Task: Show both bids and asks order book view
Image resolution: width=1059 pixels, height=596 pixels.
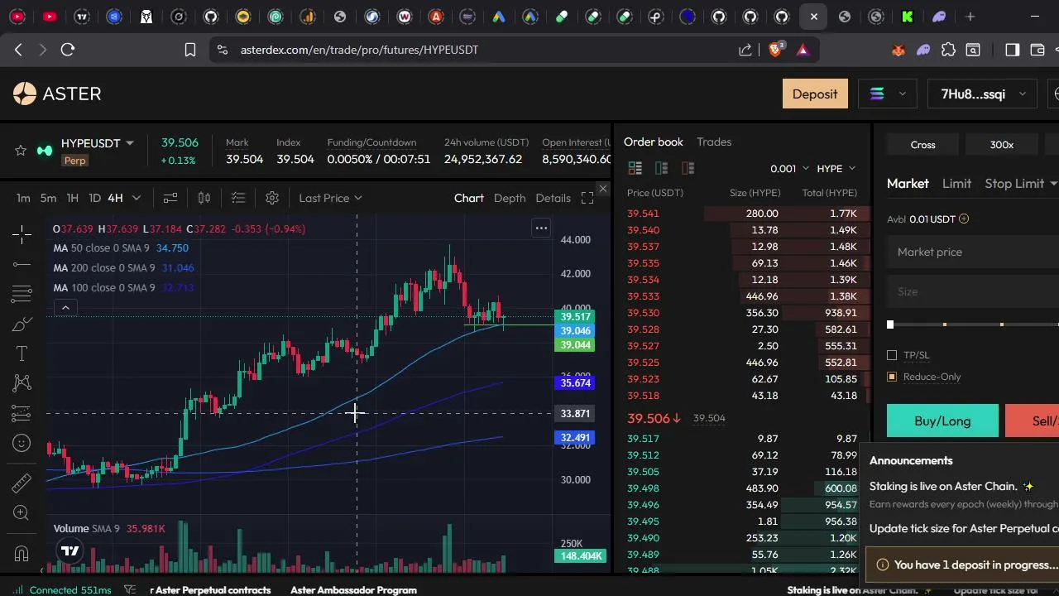Action: pos(635,168)
